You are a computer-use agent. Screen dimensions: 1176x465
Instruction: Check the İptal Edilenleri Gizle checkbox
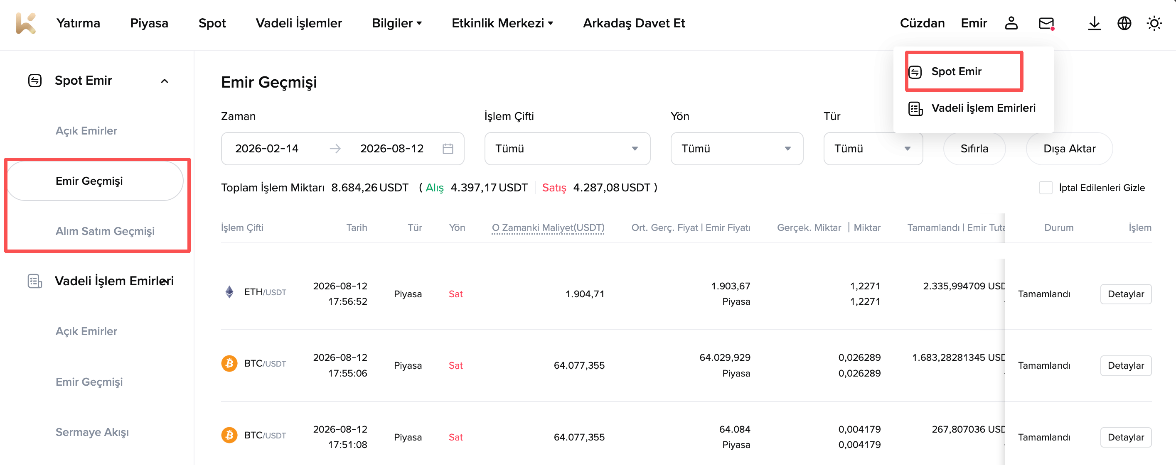pos(1046,188)
